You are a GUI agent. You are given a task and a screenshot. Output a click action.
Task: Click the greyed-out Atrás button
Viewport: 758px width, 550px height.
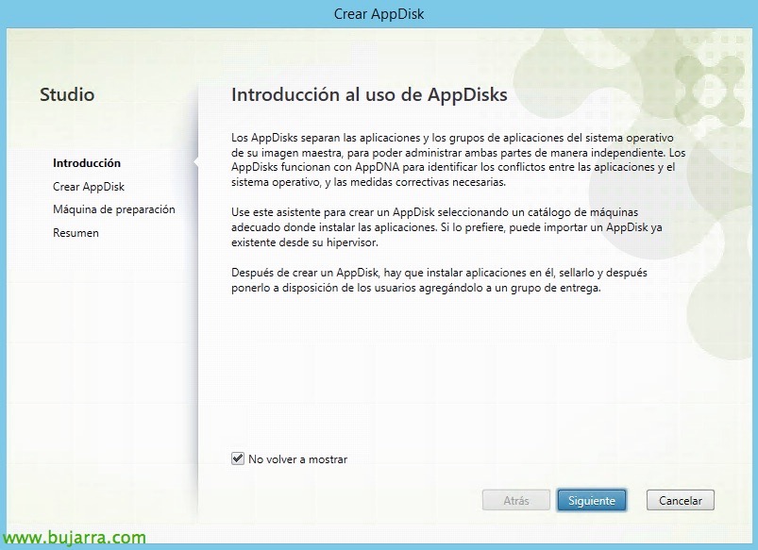click(x=515, y=500)
